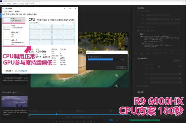Viewport: 186px width, 123px height.
Task: Open the field order dropdown in video settings
Action: point(164,78)
